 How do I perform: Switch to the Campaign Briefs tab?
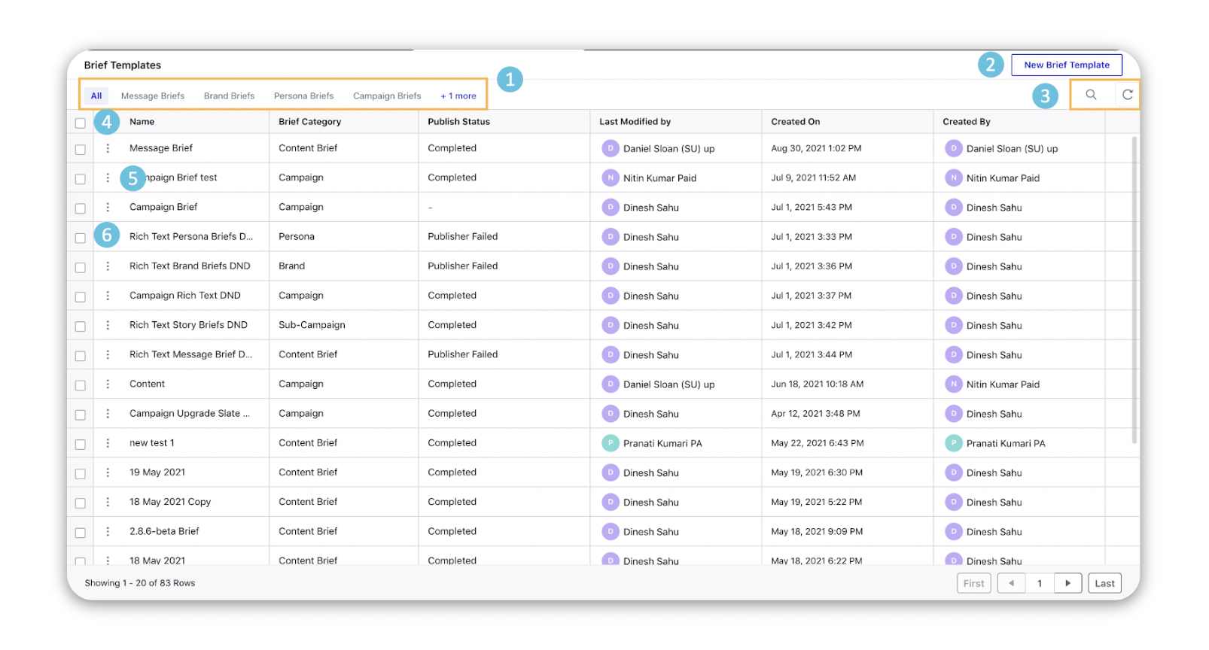pos(387,96)
